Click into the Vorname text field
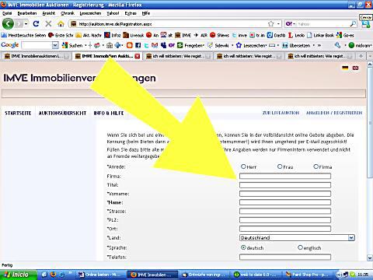 point(285,194)
